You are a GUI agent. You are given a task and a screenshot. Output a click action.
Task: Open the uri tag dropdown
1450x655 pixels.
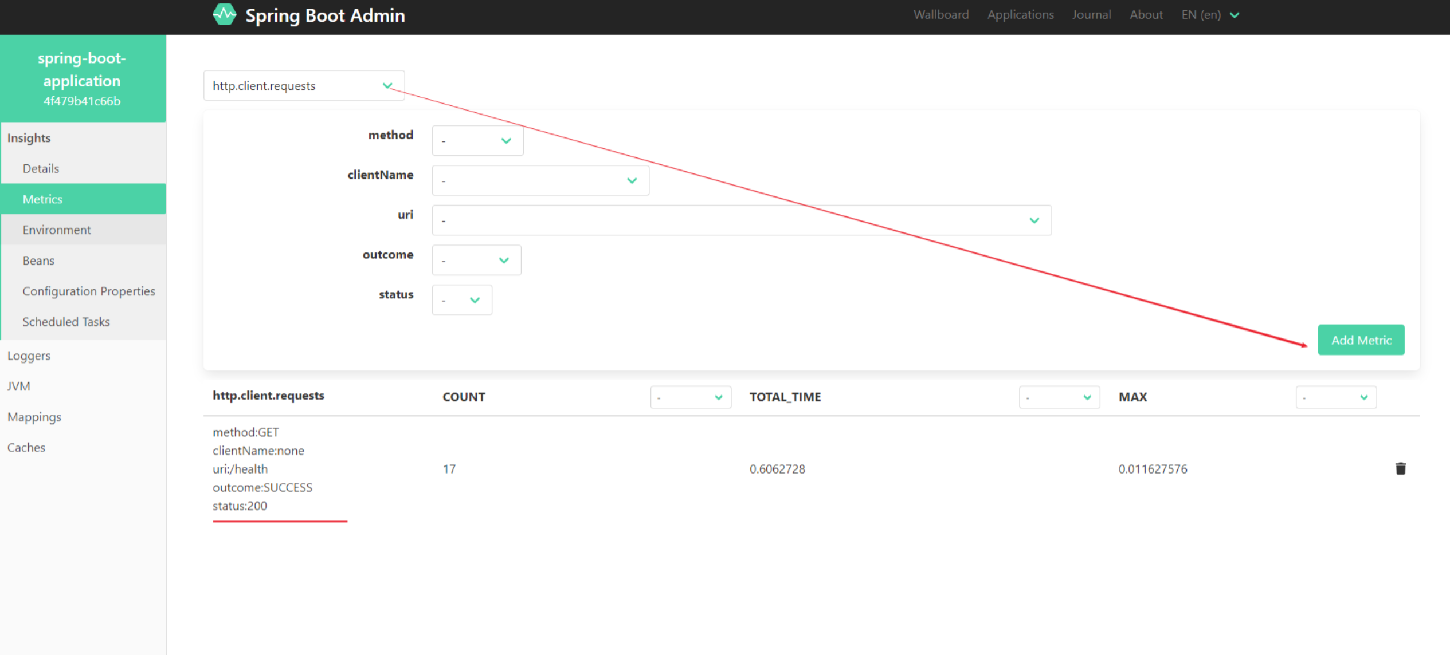click(x=742, y=220)
